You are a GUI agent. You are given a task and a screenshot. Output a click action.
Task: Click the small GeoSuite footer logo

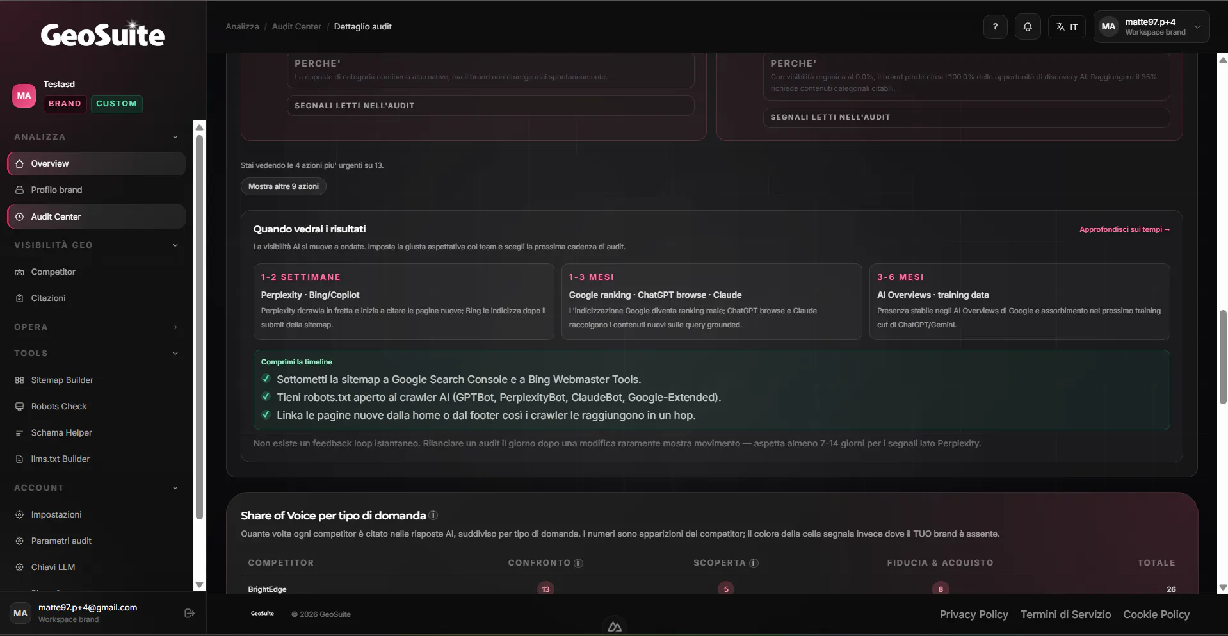point(263,614)
